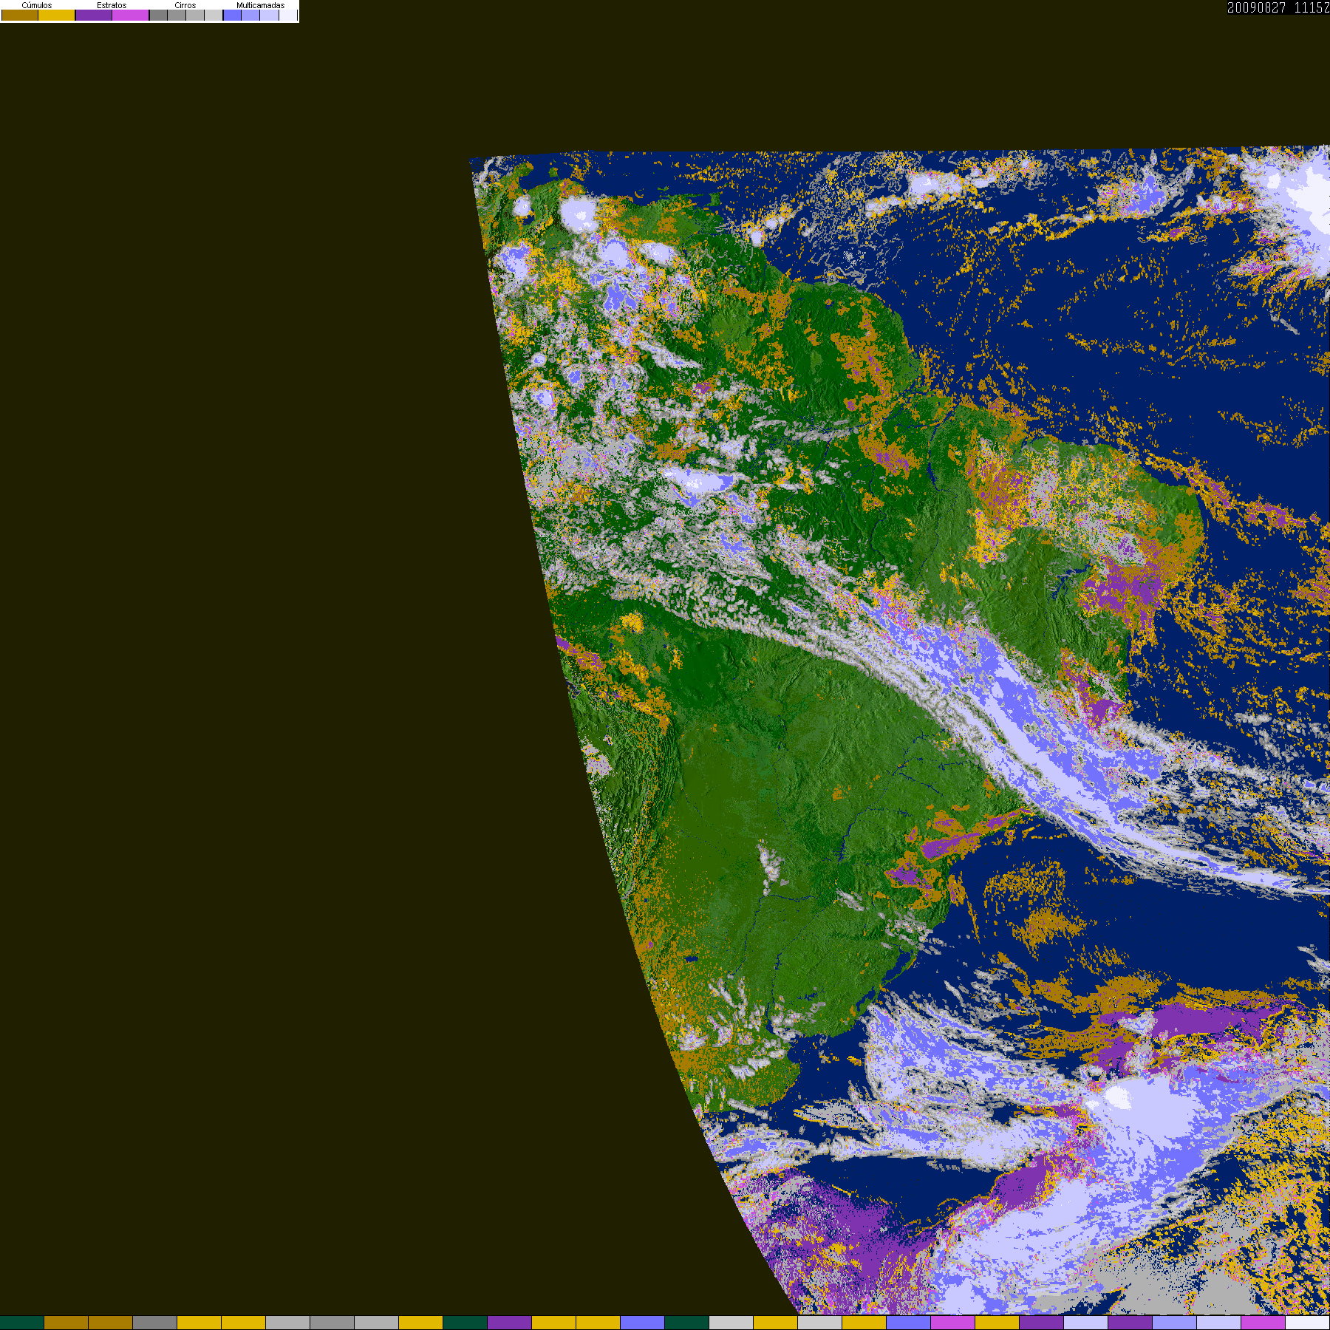Click the dark brown Cúmulos legend swatch

[20, 15]
